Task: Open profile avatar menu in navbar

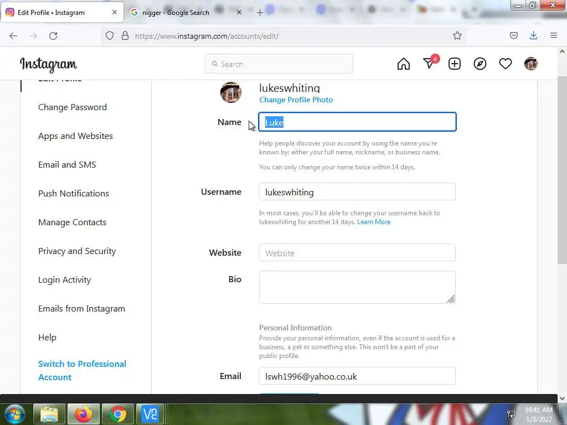Action: tap(531, 64)
